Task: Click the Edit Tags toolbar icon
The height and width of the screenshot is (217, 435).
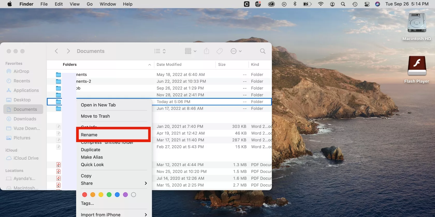Action: pyautogui.click(x=220, y=51)
